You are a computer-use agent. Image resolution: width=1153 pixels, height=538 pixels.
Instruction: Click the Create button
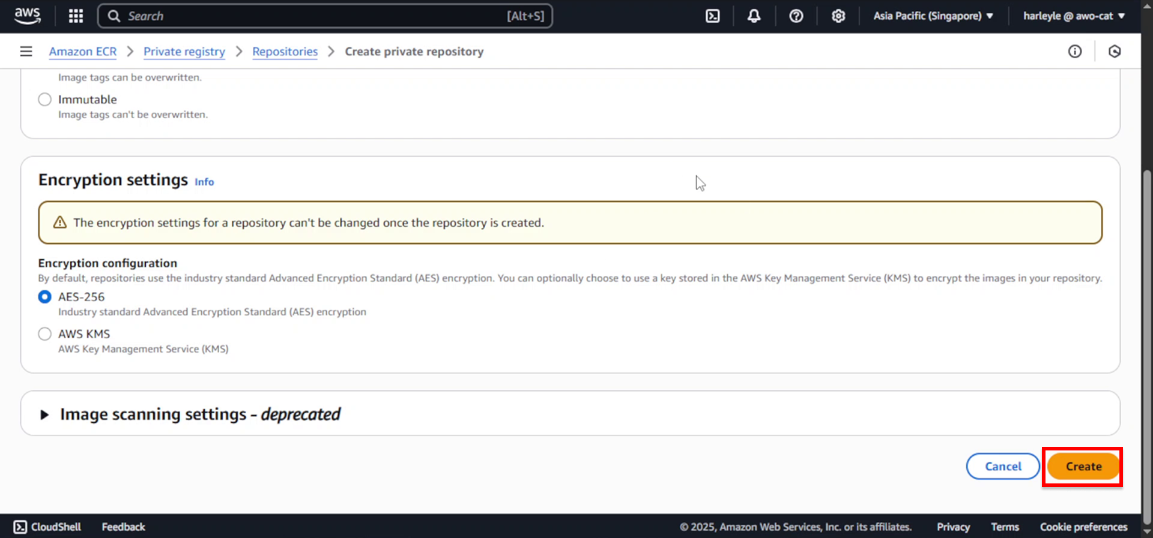(1083, 467)
